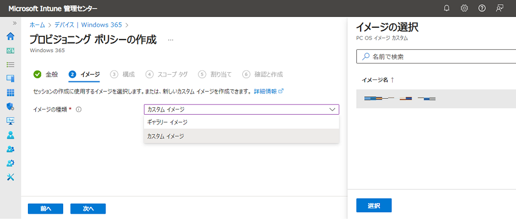Open the feedback person icon
This screenshot has width=516, height=219.
pyautogui.click(x=500, y=8)
